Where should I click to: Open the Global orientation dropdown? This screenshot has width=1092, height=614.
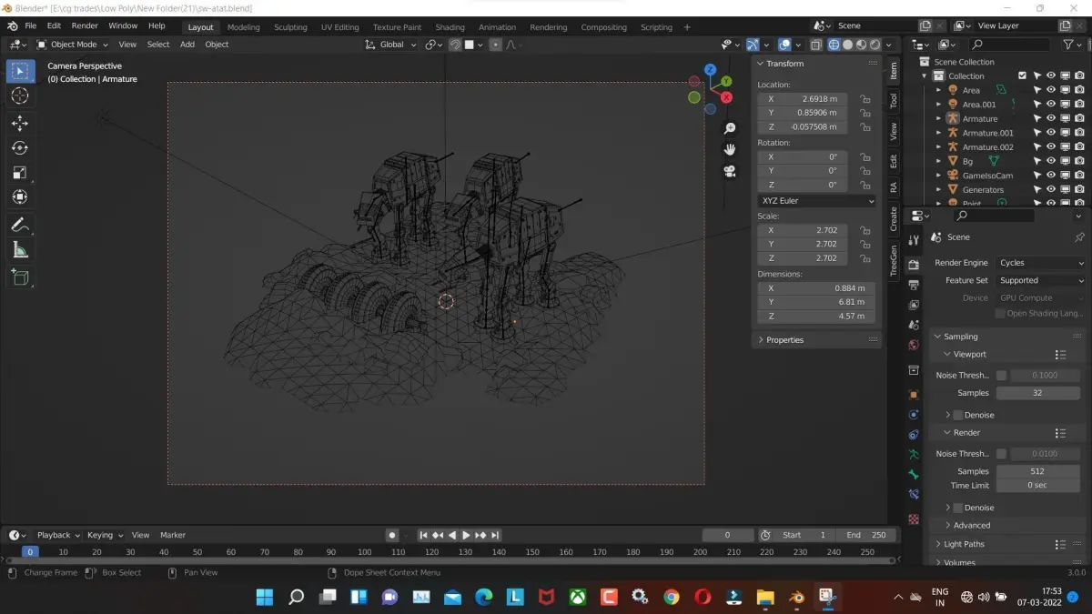[391, 45]
